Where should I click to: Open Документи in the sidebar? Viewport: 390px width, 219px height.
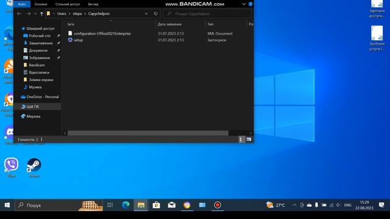(38, 50)
